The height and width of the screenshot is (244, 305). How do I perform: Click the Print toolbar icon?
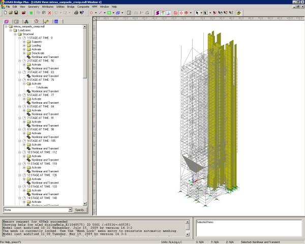(76, 12)
